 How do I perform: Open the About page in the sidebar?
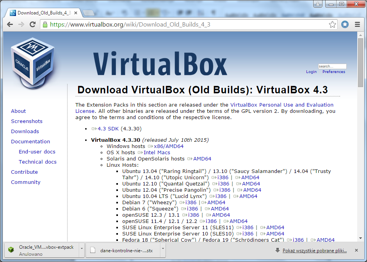tap(18, 111)
